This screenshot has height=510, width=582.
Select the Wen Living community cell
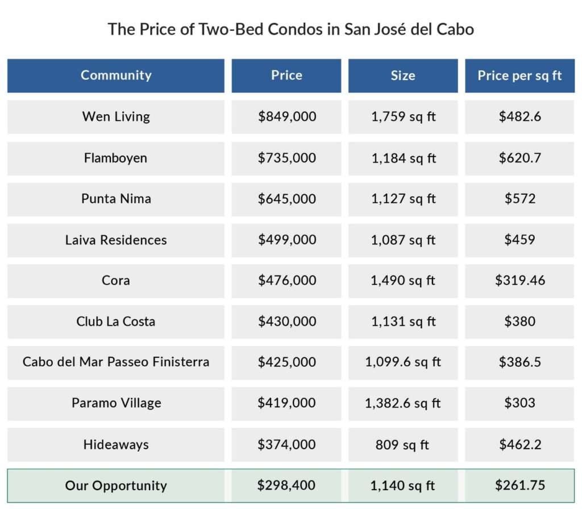[116, 117]
